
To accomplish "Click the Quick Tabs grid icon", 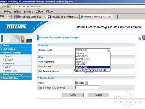I will (9, 17).
